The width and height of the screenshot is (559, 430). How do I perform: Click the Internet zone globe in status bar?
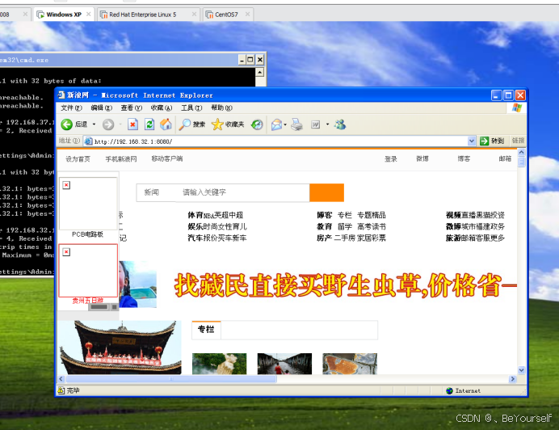pos(450,390)
